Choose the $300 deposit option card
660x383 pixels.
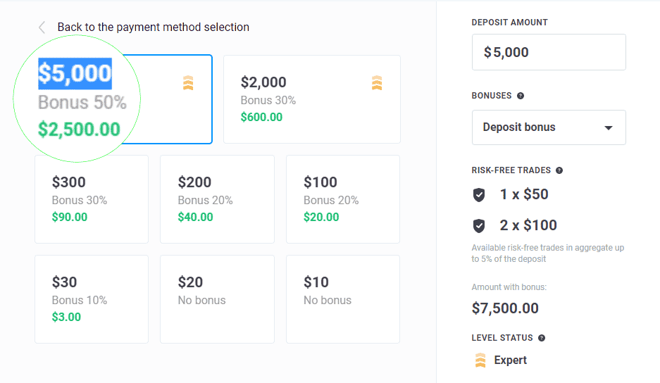[92, 199]
